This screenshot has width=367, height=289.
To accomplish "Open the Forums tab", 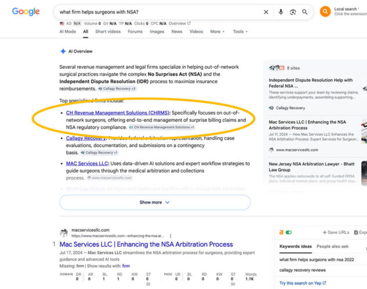I will (x=135, y=31).
